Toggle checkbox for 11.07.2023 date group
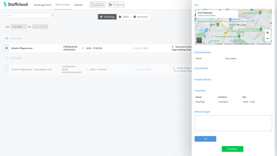The width and height of the screenshot is (277, 156). 7,39
